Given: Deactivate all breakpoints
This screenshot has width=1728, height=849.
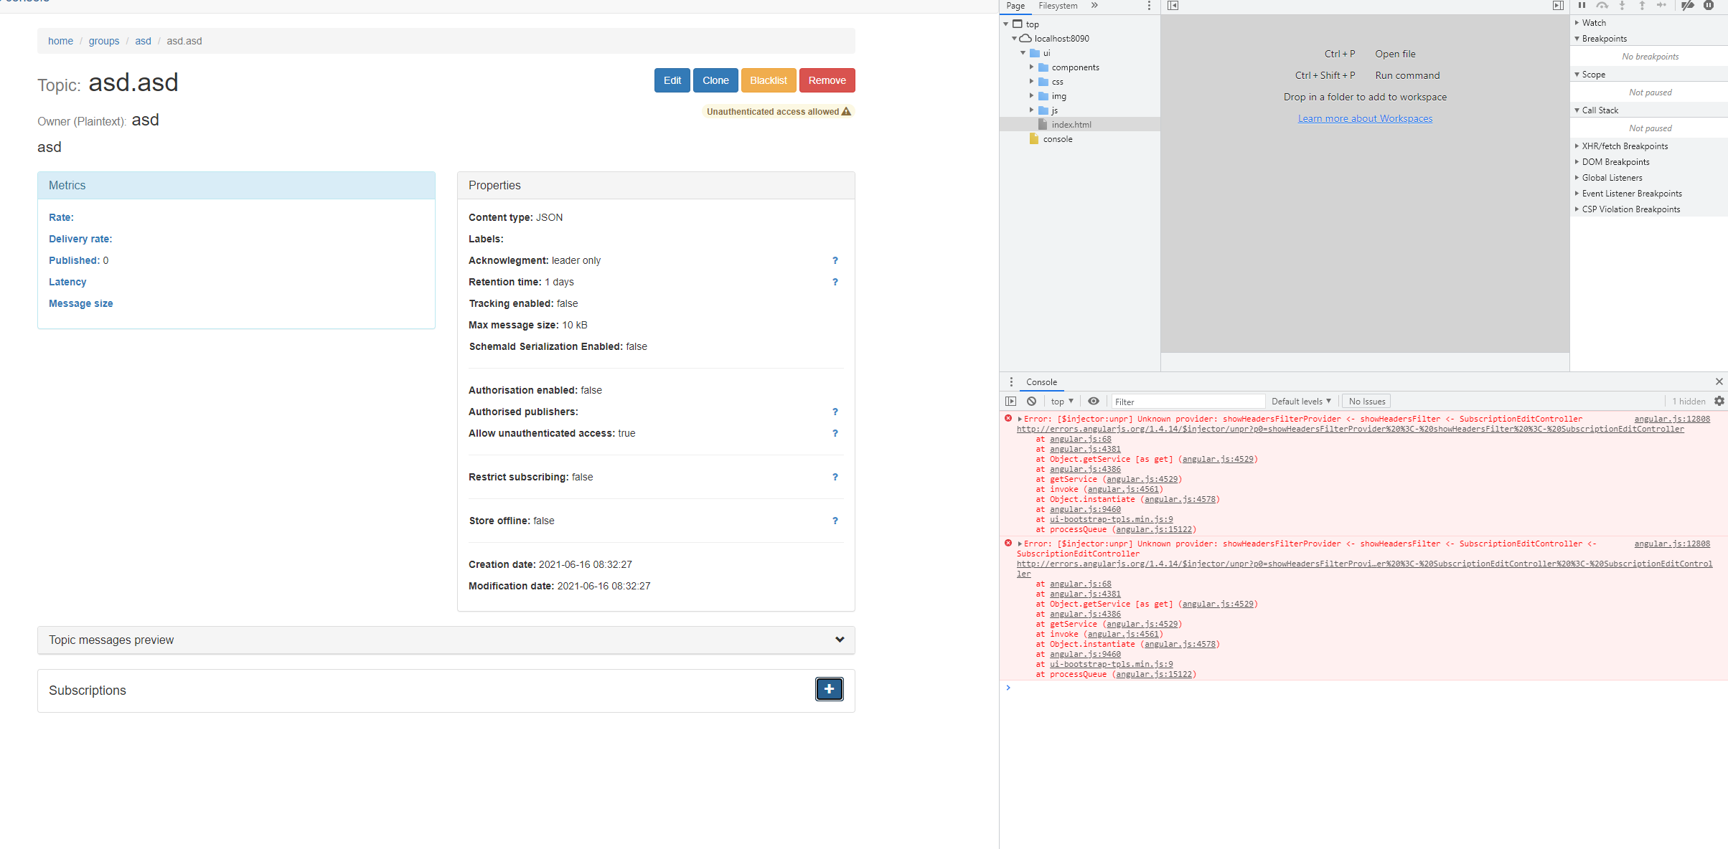Looking at the screenshot, I should click(1687, 6).
